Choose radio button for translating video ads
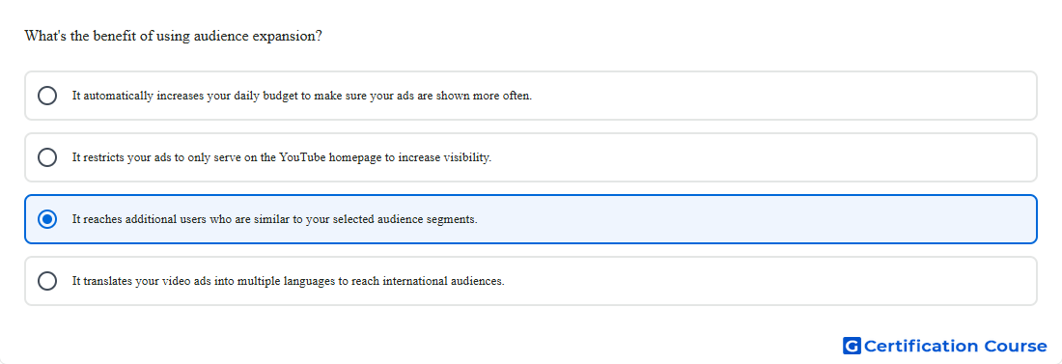1062x364 pixels. click(47, 281)
